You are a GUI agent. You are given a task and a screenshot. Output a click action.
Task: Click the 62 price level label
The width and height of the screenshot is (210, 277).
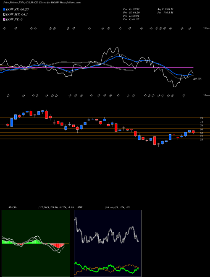pyautogui.click(x=202, y=133)
